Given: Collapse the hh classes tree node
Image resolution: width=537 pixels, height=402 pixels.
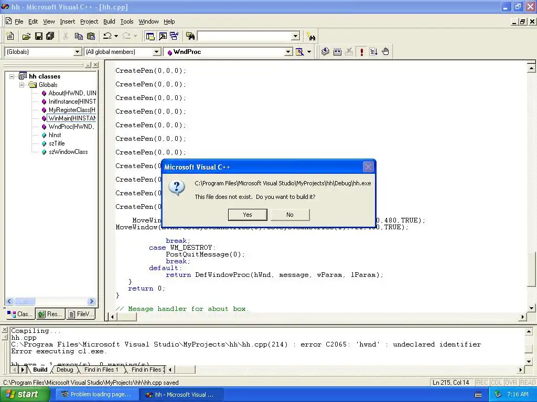Looking at the screenshot, I should (12, 76).
